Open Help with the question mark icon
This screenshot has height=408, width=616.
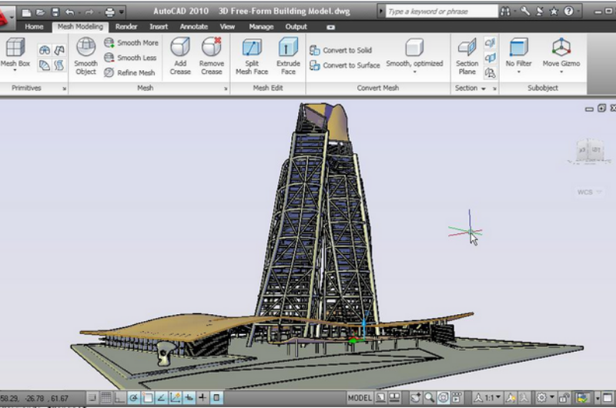point(568,12)
